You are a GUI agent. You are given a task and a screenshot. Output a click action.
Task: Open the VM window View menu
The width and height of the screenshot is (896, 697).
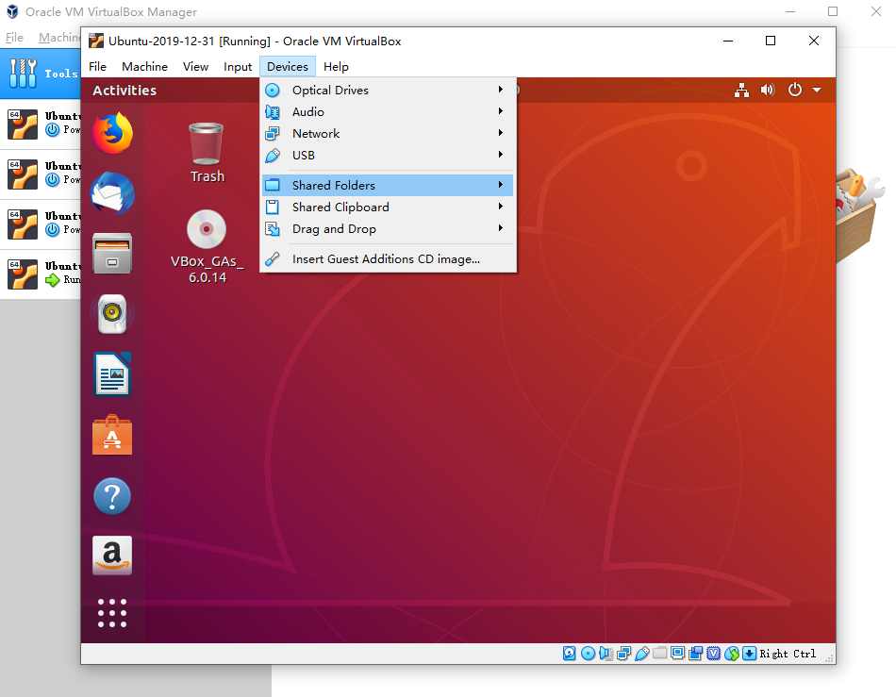tap(195, 67)
